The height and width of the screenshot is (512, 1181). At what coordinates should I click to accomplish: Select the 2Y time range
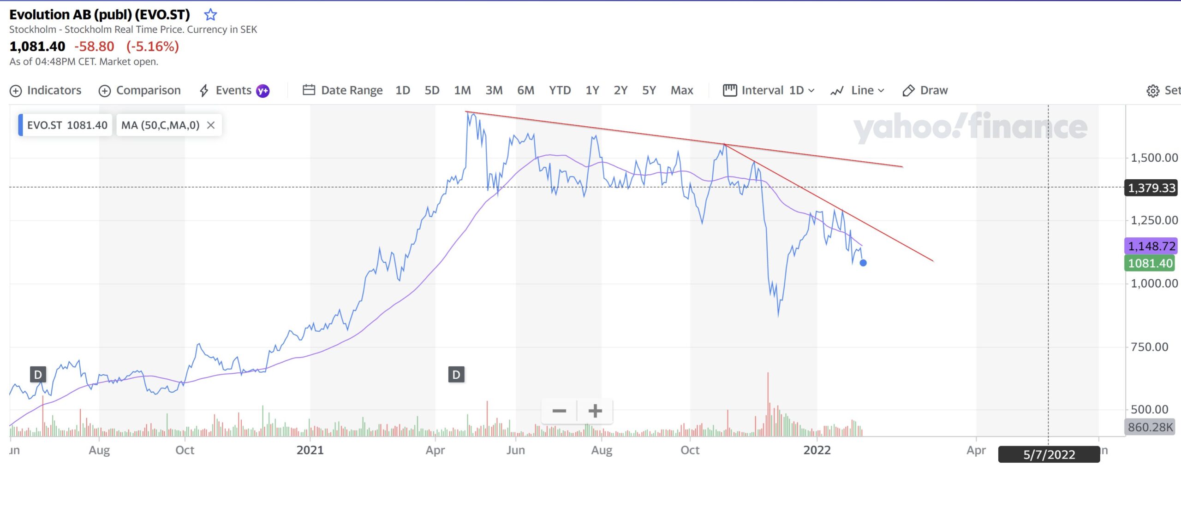pos(620,90)
